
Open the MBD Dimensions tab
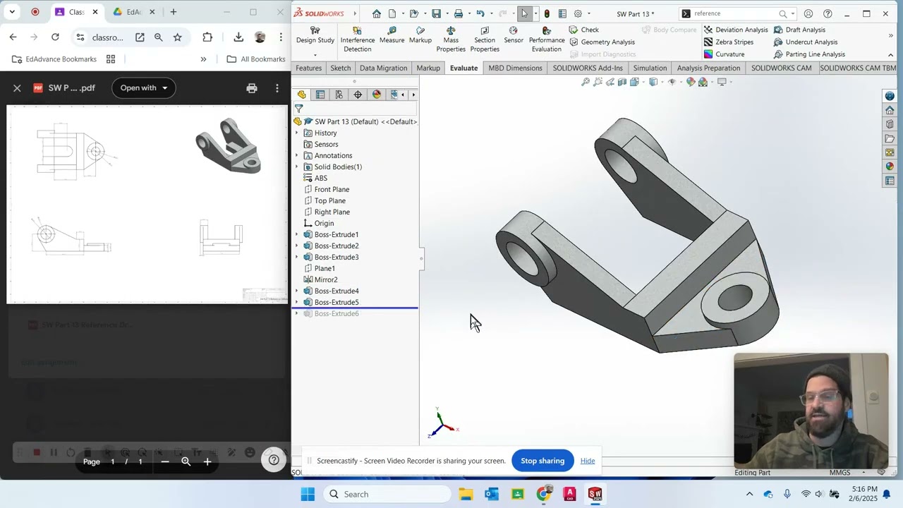click(515, 68)
